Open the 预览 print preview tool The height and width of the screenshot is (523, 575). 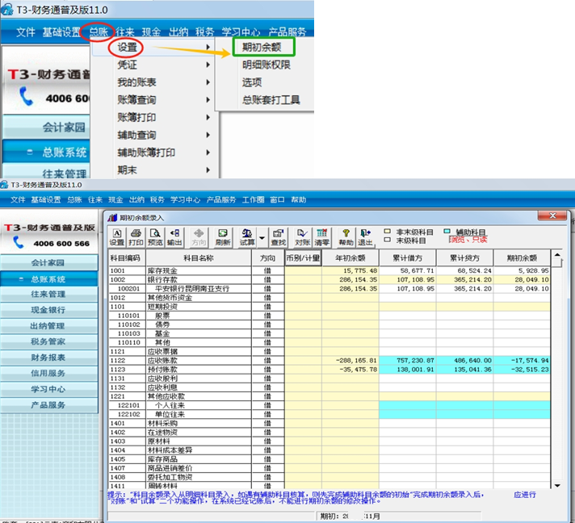pos(155,236)
